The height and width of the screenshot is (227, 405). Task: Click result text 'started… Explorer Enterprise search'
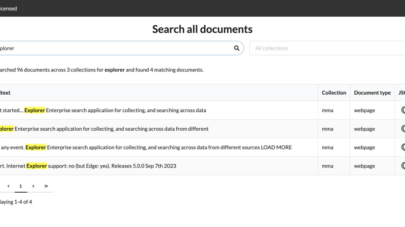tap(103, 110)
